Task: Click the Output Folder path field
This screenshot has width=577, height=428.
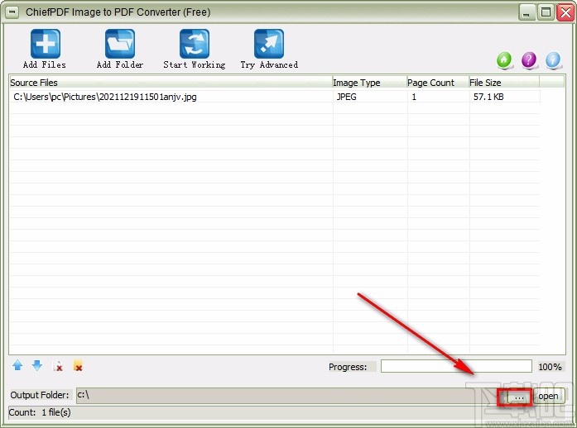Action: click(291, 395)
